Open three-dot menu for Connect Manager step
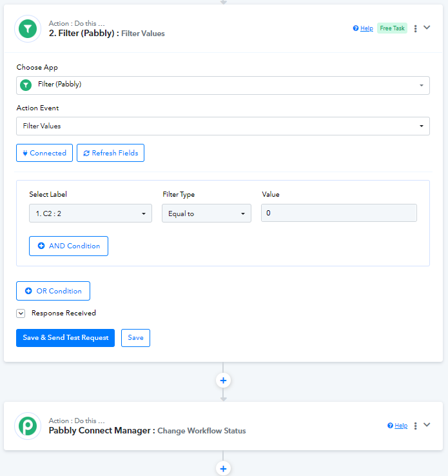 (415, 426)
